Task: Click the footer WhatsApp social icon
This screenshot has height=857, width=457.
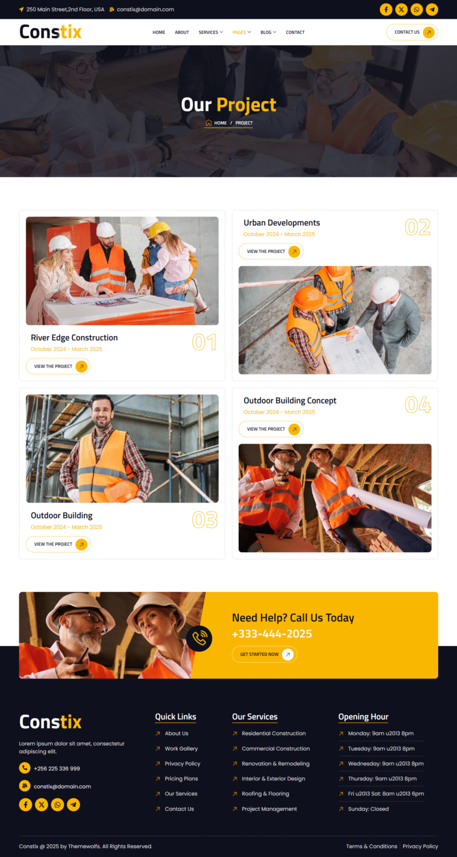Action: pos(57,804)
